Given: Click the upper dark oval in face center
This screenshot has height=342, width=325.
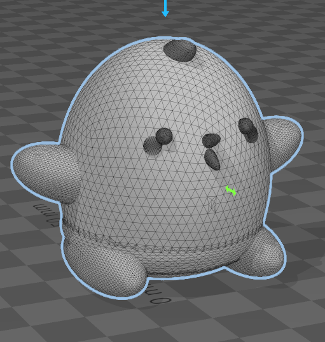Looking at the screenshot, I should tap(211, 140).
